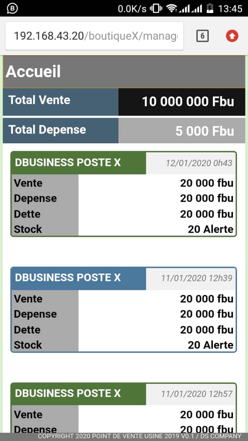Tap the clock showing 13:45
Image resolution: width=248 pixels, height=441 pixels.
230,9
